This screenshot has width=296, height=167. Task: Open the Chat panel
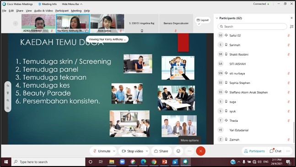click(275, 151)
